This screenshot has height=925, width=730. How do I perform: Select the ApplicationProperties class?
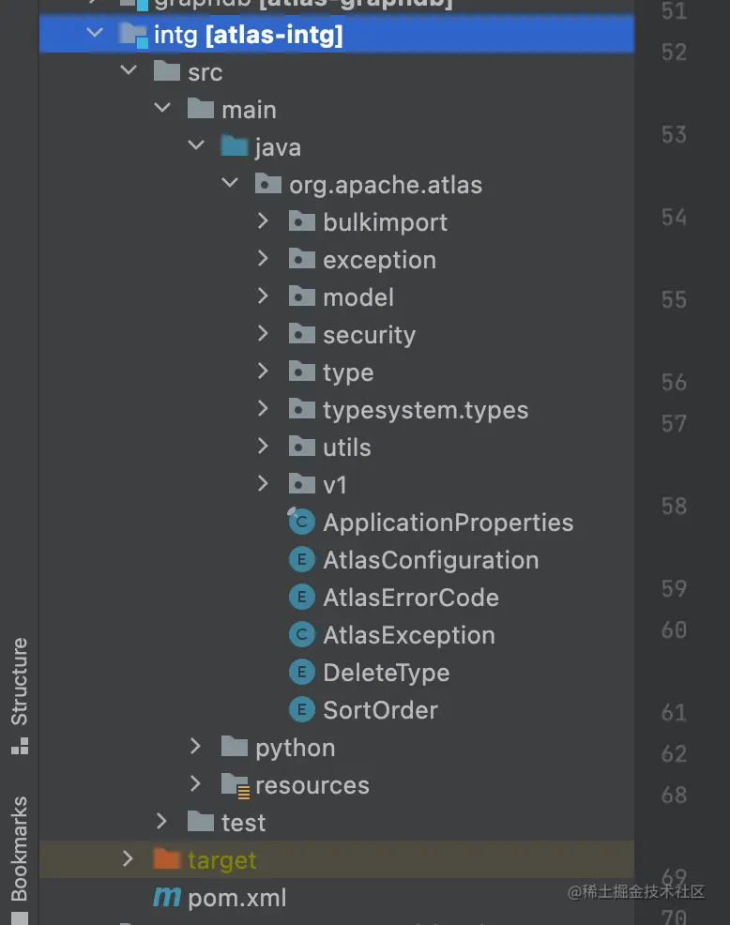coord(448,523)
